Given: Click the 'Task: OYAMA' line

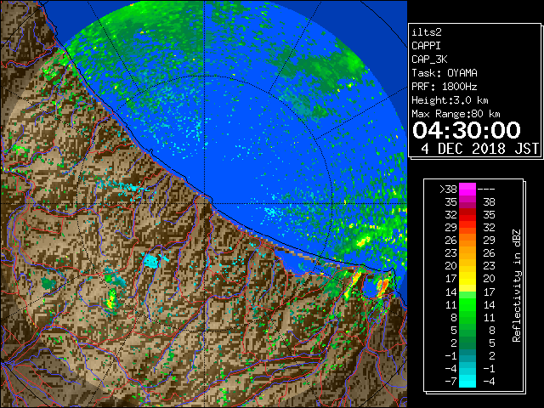Looking at the screenshot, I should click(445, 73).
